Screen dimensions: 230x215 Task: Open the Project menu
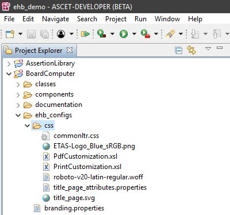pyautogui.click(x=116, y=19)
